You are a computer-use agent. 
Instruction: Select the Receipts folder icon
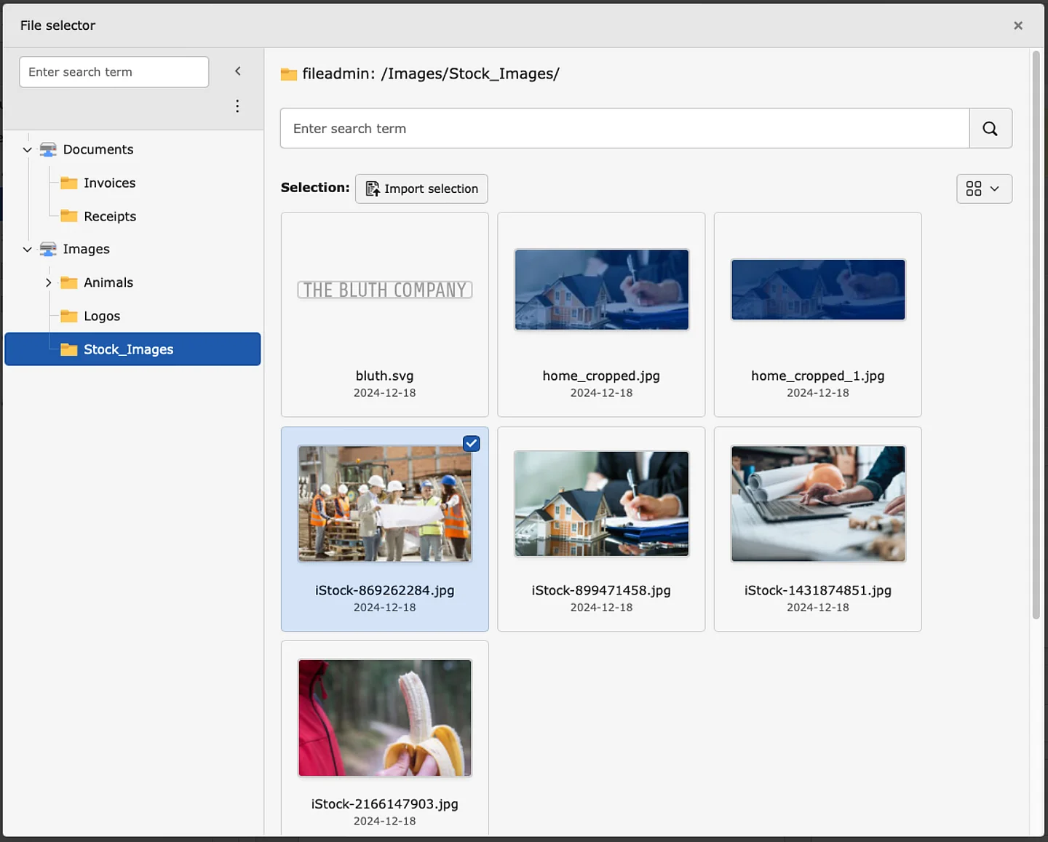pos(70,216)
